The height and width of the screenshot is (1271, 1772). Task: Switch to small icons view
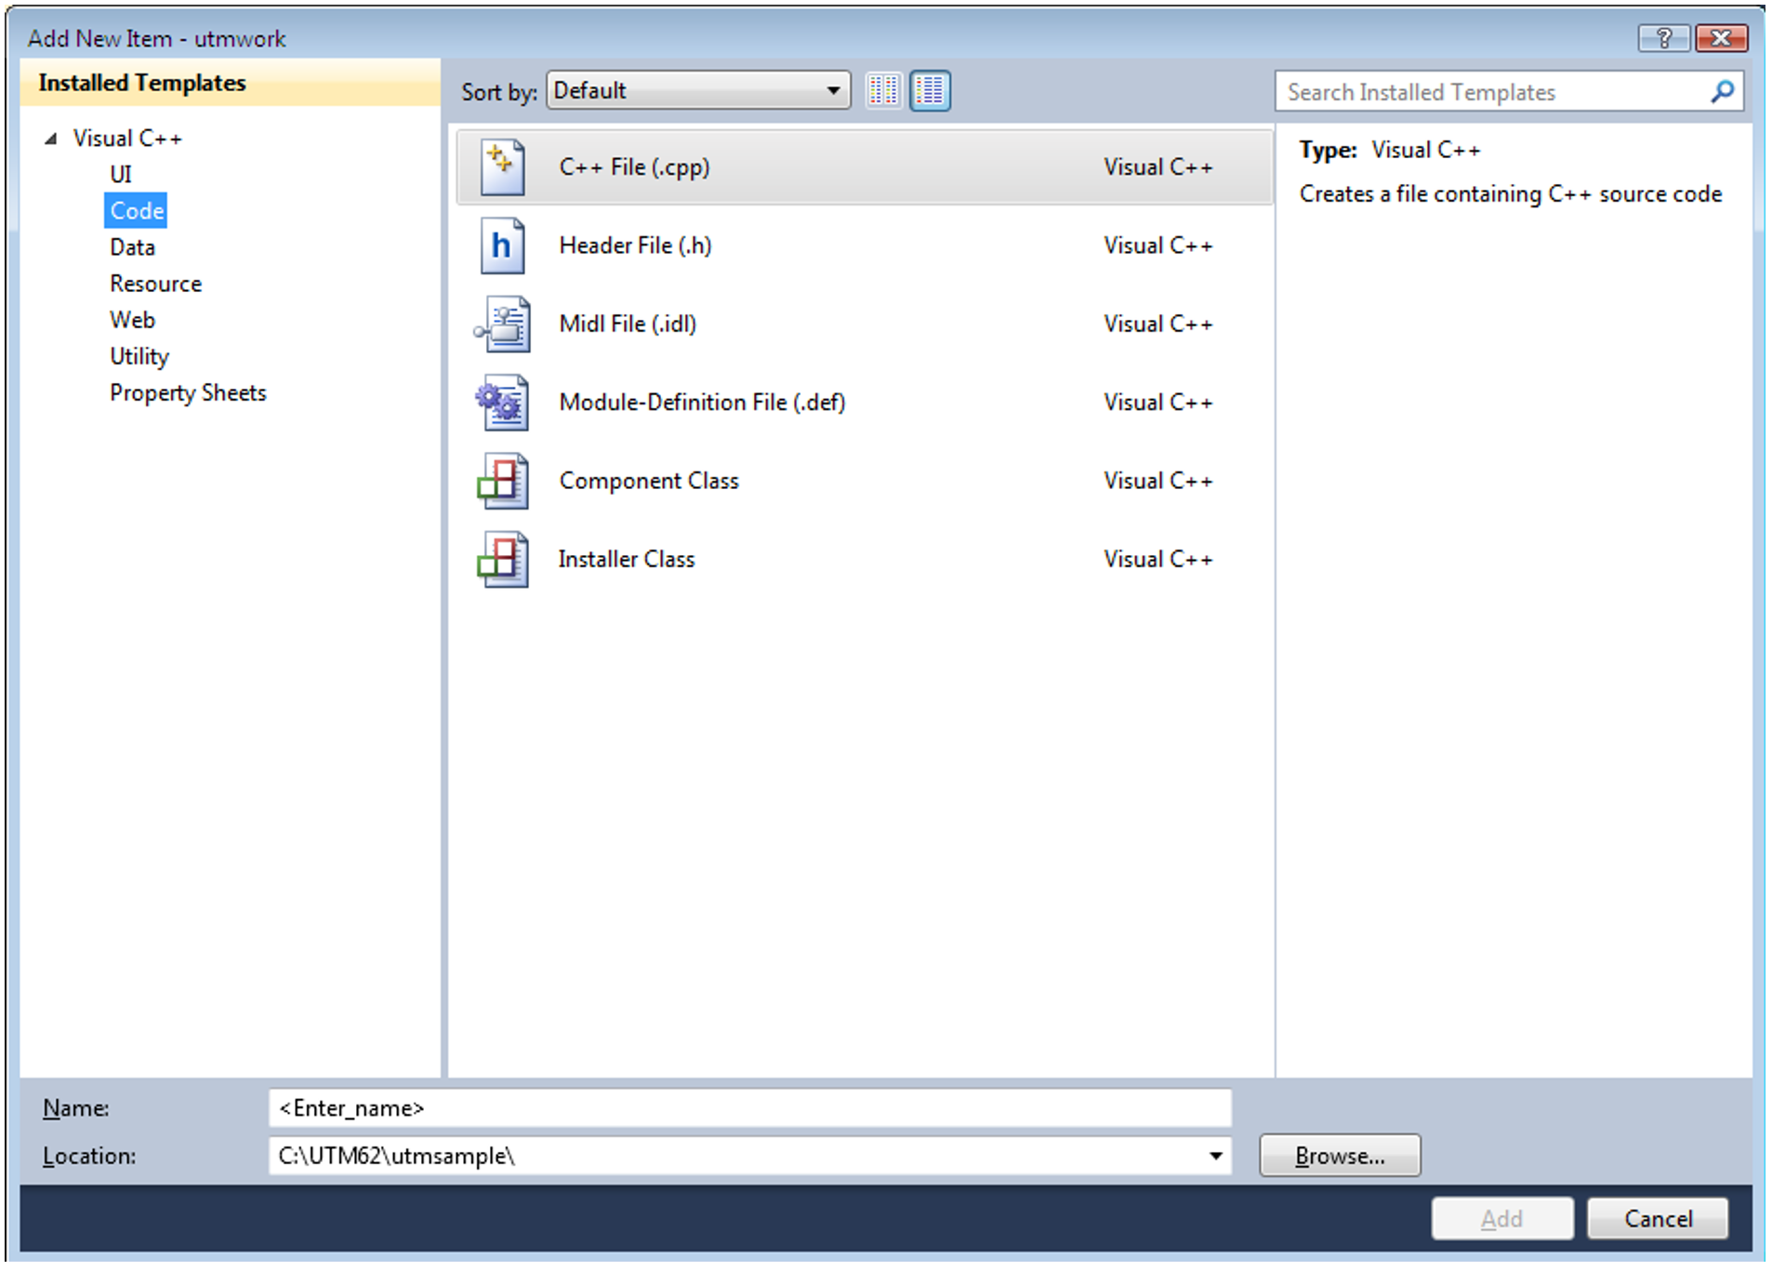(x=883, y=91)
